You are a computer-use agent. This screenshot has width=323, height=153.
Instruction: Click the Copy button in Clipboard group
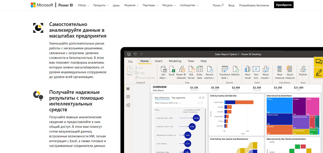pos(140,73)
